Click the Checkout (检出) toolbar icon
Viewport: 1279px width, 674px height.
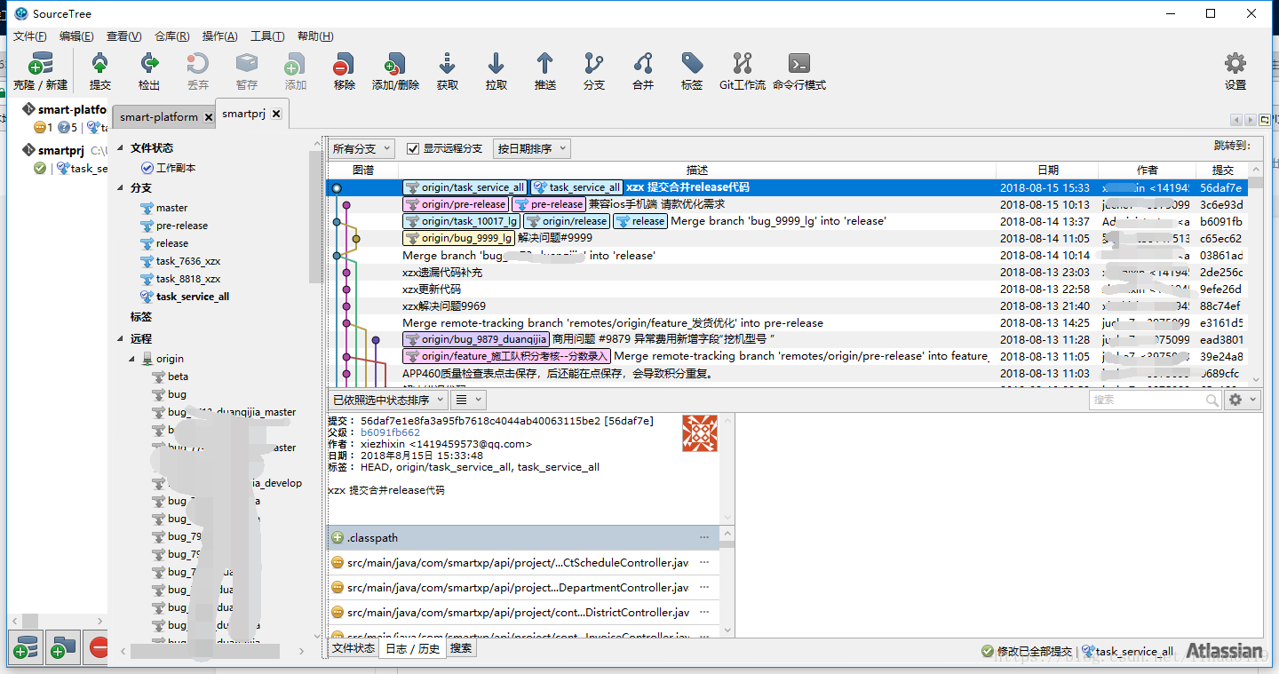pyautogui.click(x=149, y=64)
